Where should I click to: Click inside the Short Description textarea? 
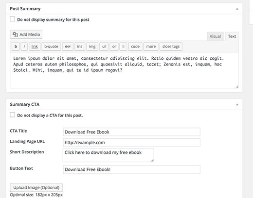108,155
